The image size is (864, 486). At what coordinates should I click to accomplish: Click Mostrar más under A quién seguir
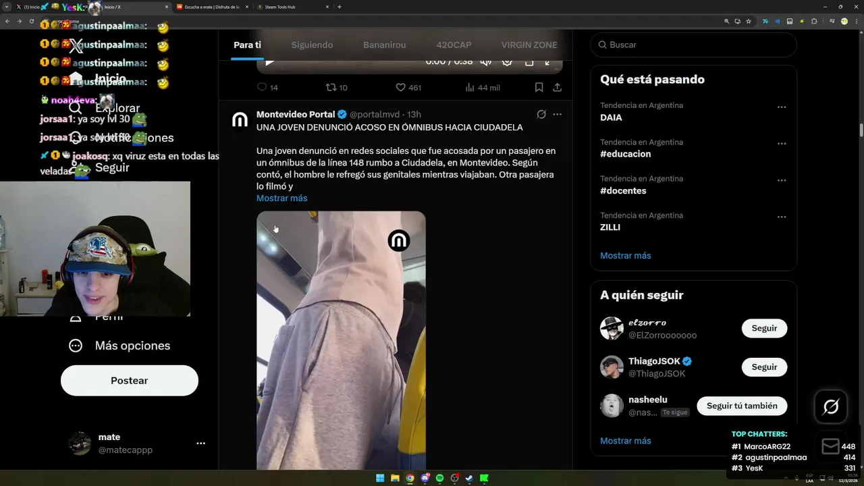point(625,441)
